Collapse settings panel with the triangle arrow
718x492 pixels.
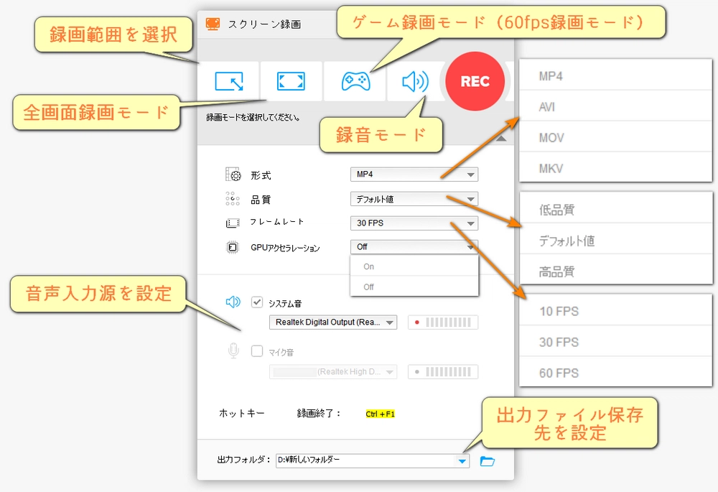click(502, 138)
